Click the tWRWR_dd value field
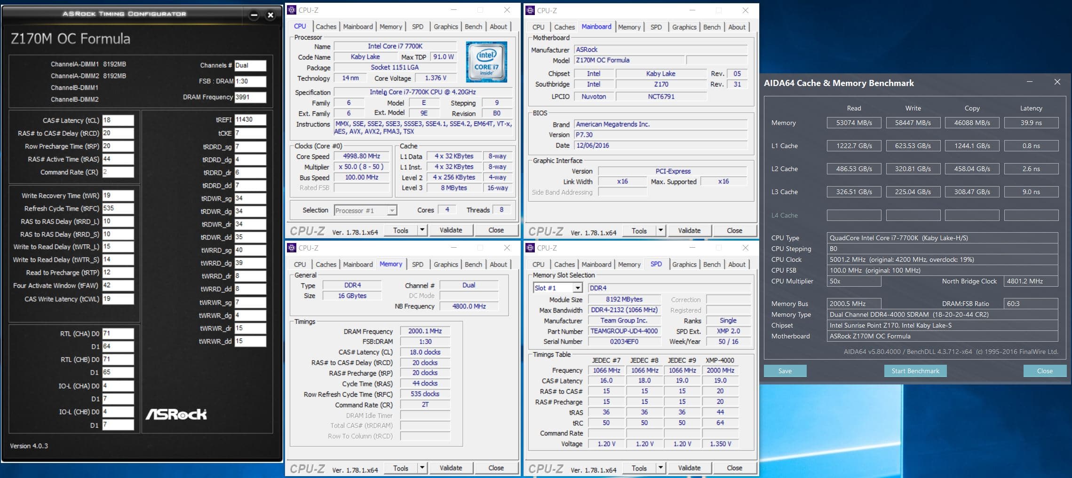This screenshot has width=1072, height=478. click(250, 341)
